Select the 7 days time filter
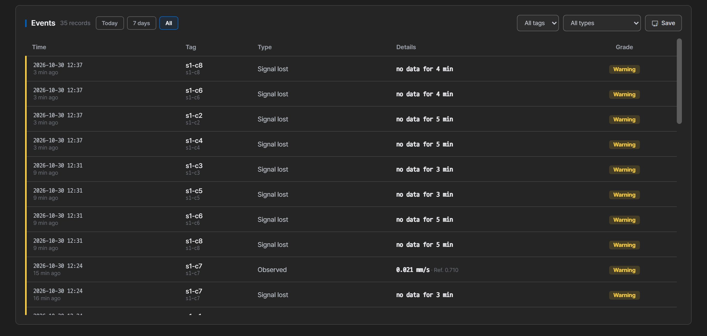The height and width of the screenshot is (336, 707). [x=141, y=23]
